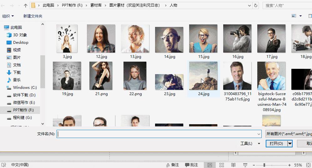This screenshot has height=168, width=312.
Task: Click sidebar scroll up arrow
Action: pos(43,24)
